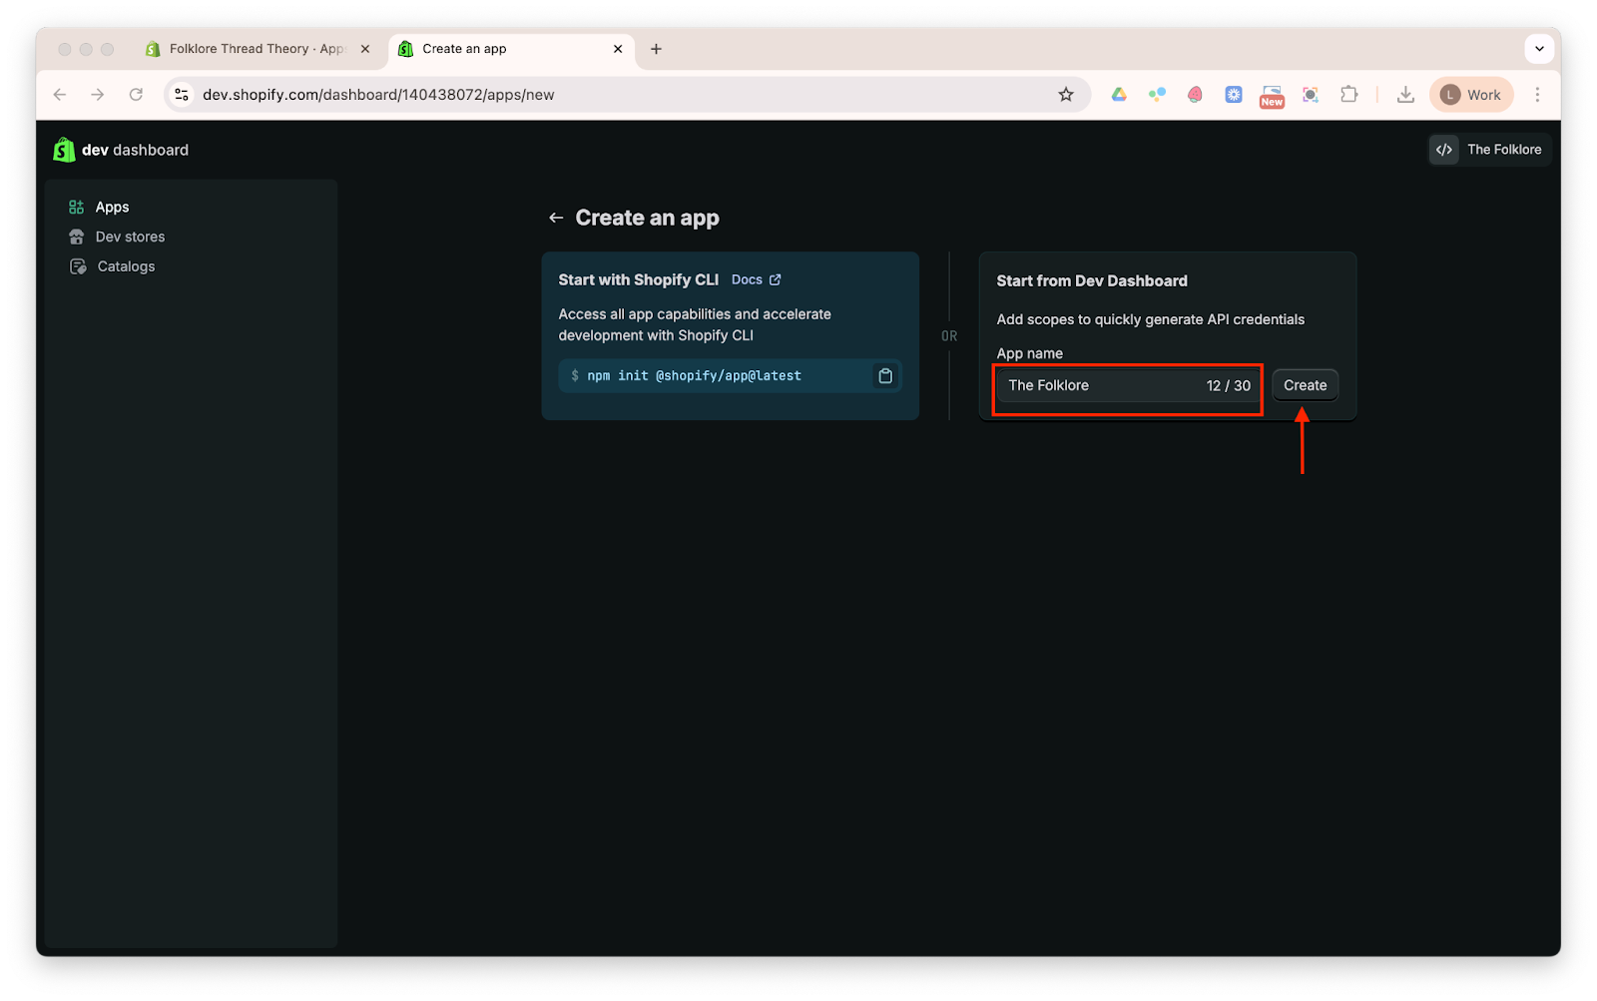Click the Shopify dev dashboard logo
This screenshot has height=1001, width=1597.
[121, 150]
